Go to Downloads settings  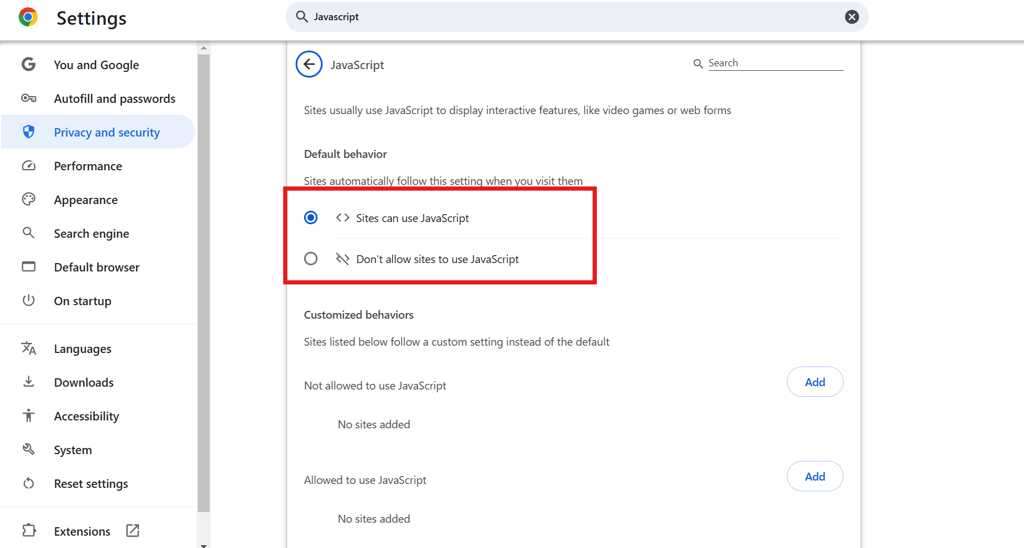[84, 383]
